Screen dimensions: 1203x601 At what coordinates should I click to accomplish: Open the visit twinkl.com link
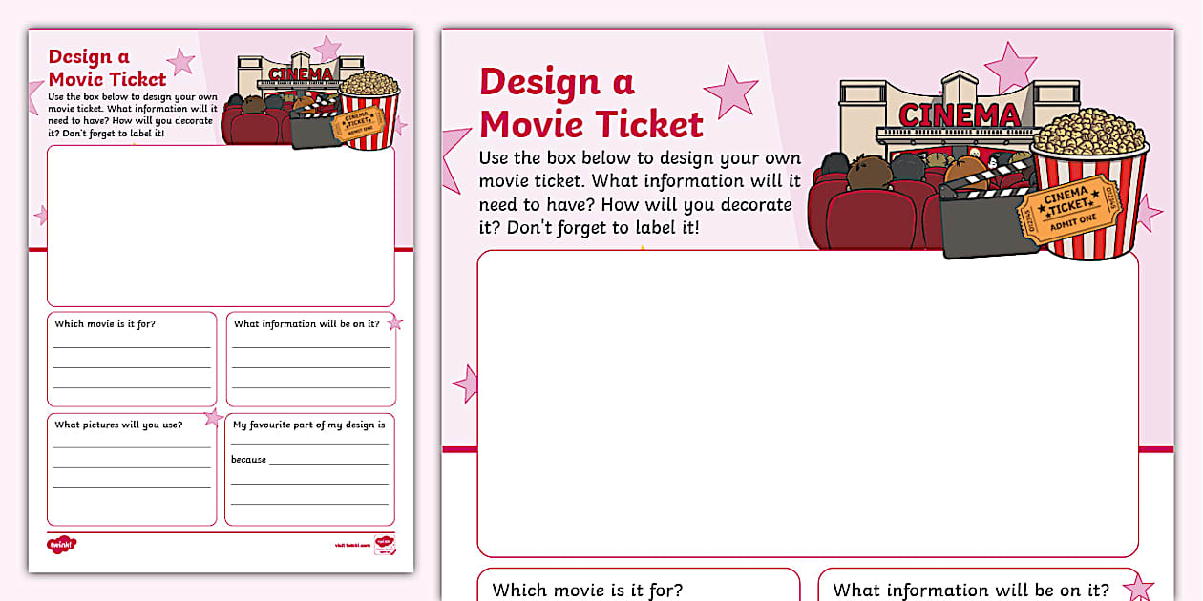point(351,543)
